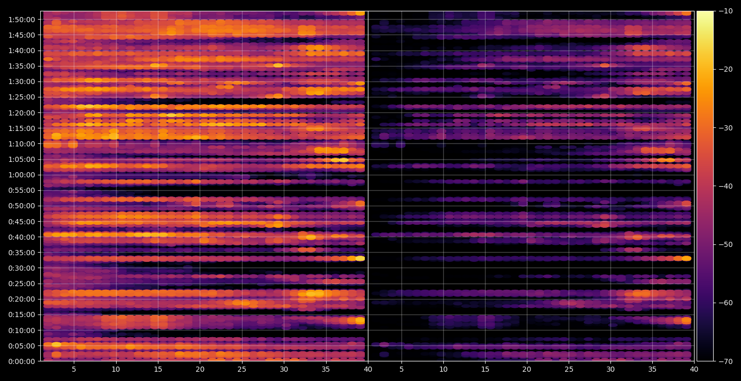Click the 1:15:00 time axis label
This screenshot has height=381, width=741.
click(22, 128)
